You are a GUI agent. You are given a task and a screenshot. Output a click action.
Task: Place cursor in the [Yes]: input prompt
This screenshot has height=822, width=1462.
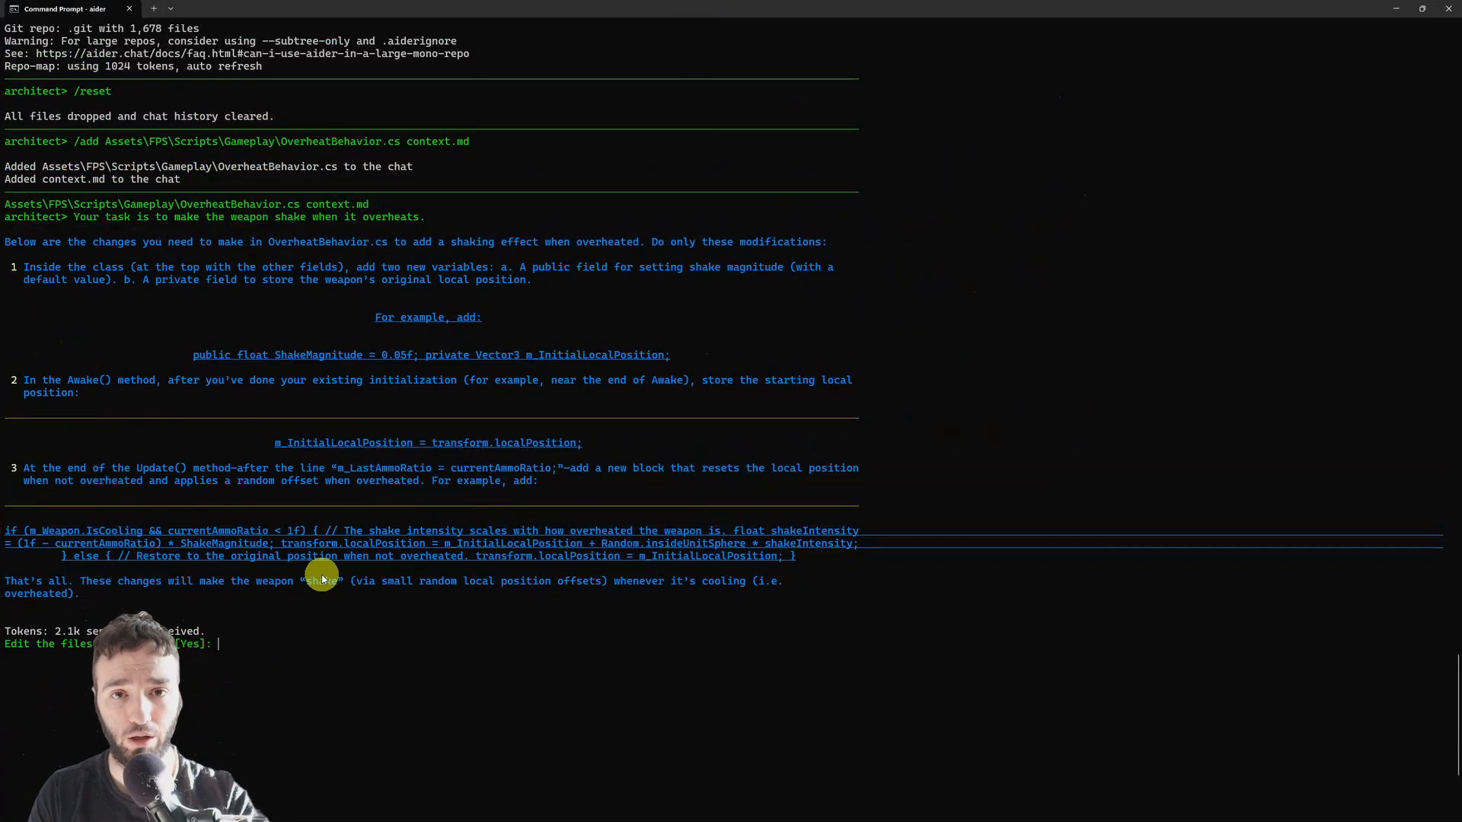[x=219, y=643]
